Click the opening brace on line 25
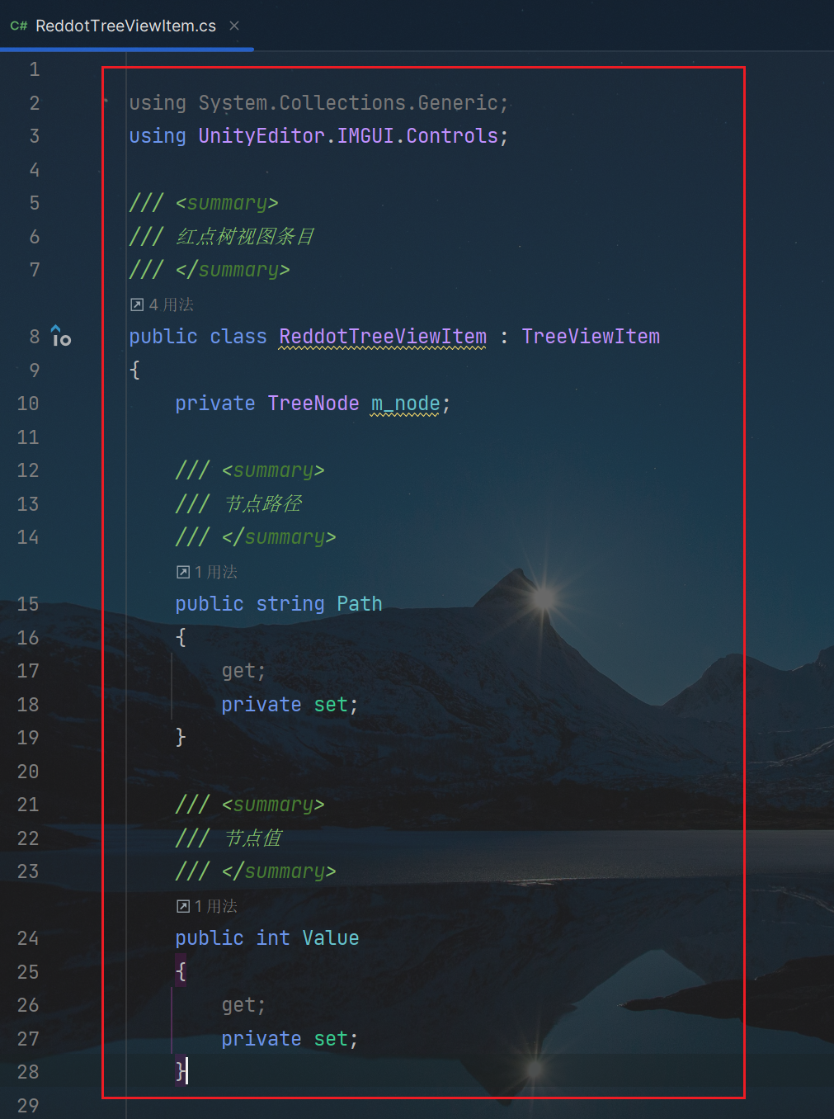This screenshot has width=834, height=1119. (181, 971)
